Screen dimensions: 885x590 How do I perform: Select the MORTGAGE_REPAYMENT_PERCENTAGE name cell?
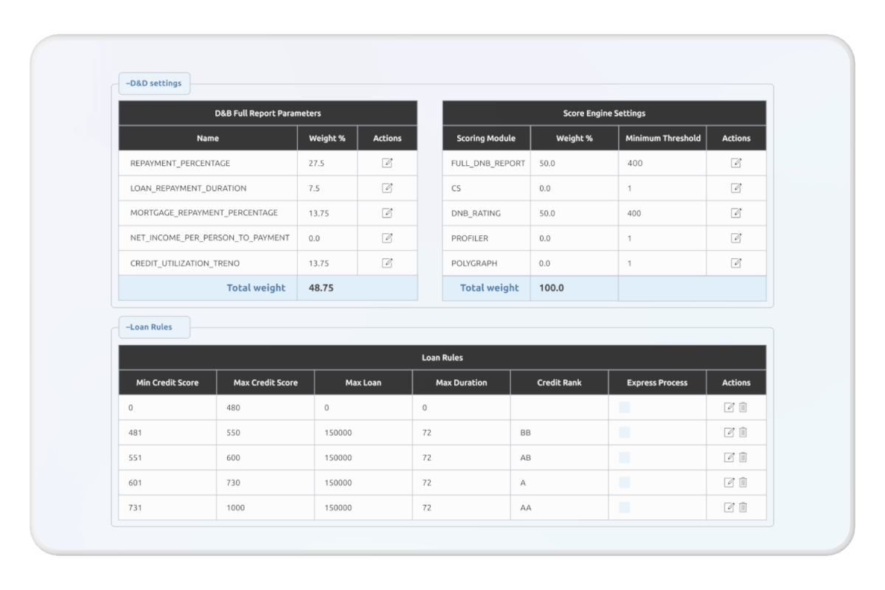click(209, 213)
